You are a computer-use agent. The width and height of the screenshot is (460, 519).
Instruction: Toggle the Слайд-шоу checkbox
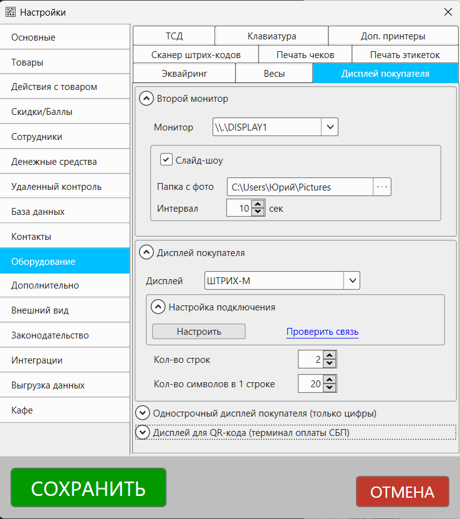pos(166,160)
